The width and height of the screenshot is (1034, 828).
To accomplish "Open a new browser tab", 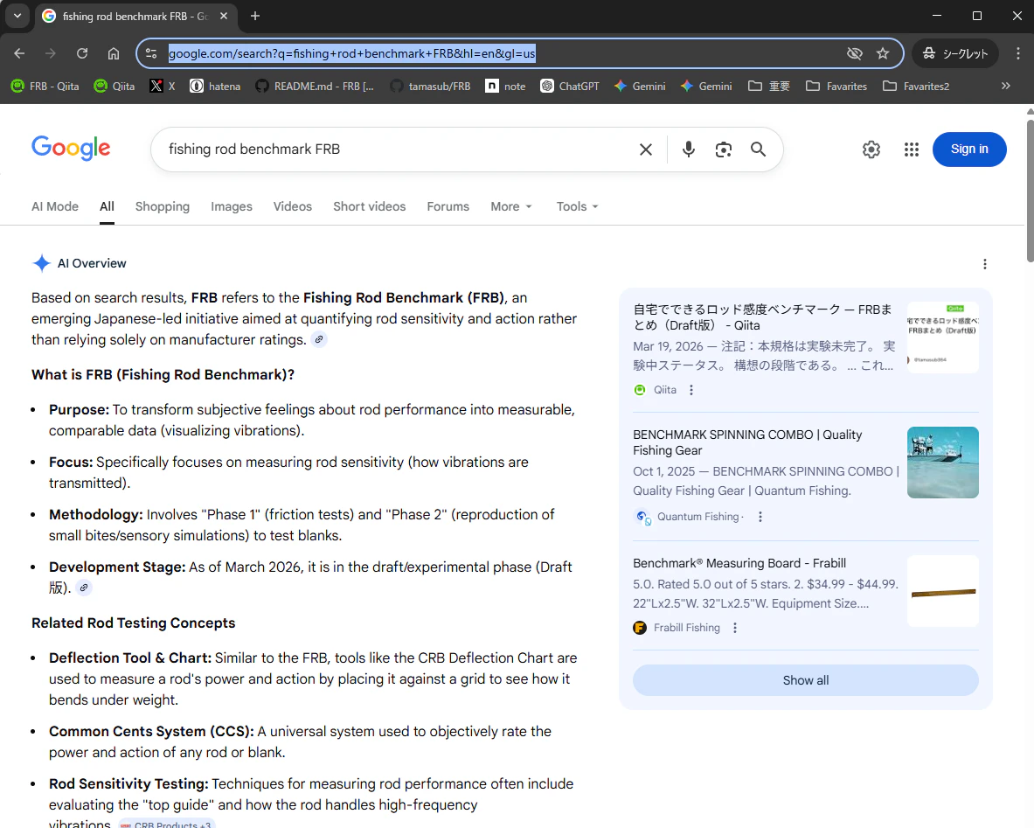I will [255, 16].
